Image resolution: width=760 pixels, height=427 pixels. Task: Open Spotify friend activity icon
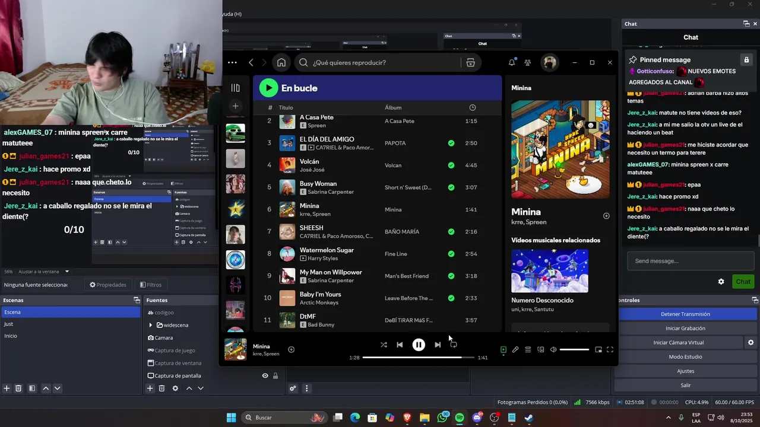click(528, 62)
